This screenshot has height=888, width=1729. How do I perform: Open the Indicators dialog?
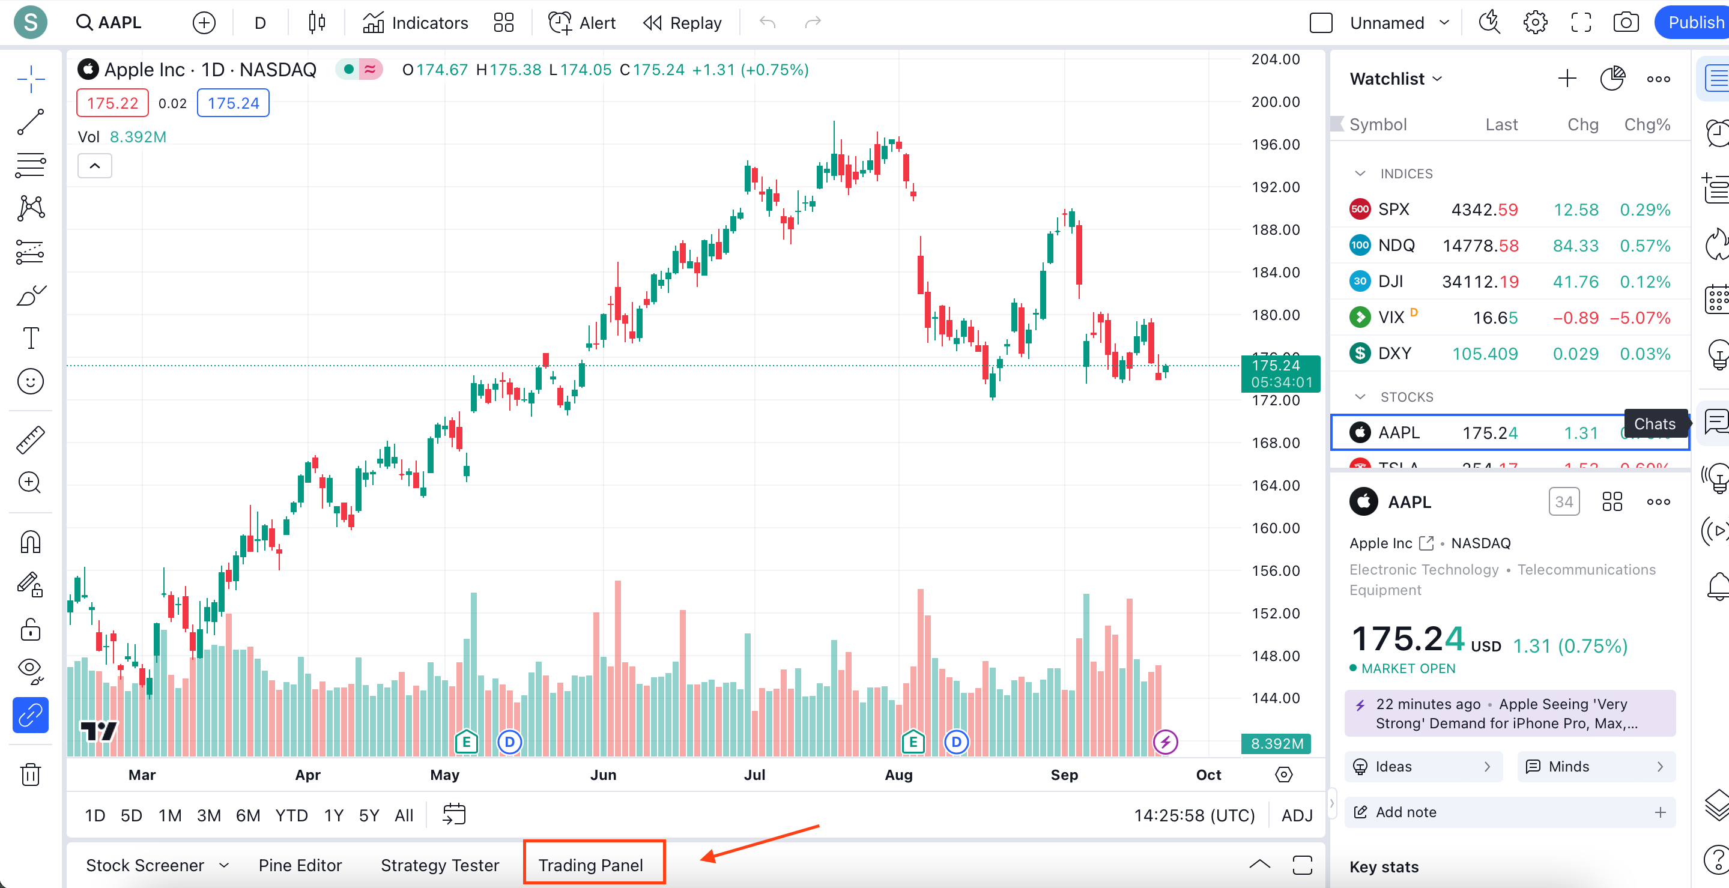tap(415, 23)
